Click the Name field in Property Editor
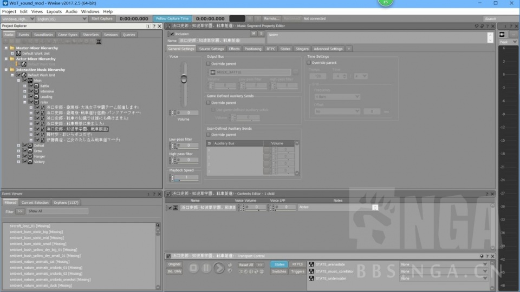520x292 pixels. (221, 41)
